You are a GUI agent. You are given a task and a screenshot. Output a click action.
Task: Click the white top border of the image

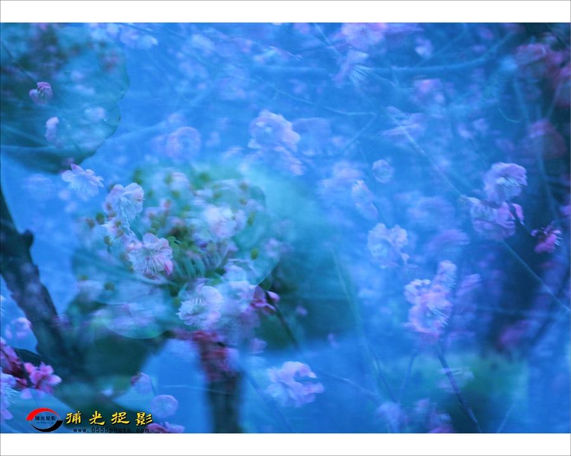point(285,11)
